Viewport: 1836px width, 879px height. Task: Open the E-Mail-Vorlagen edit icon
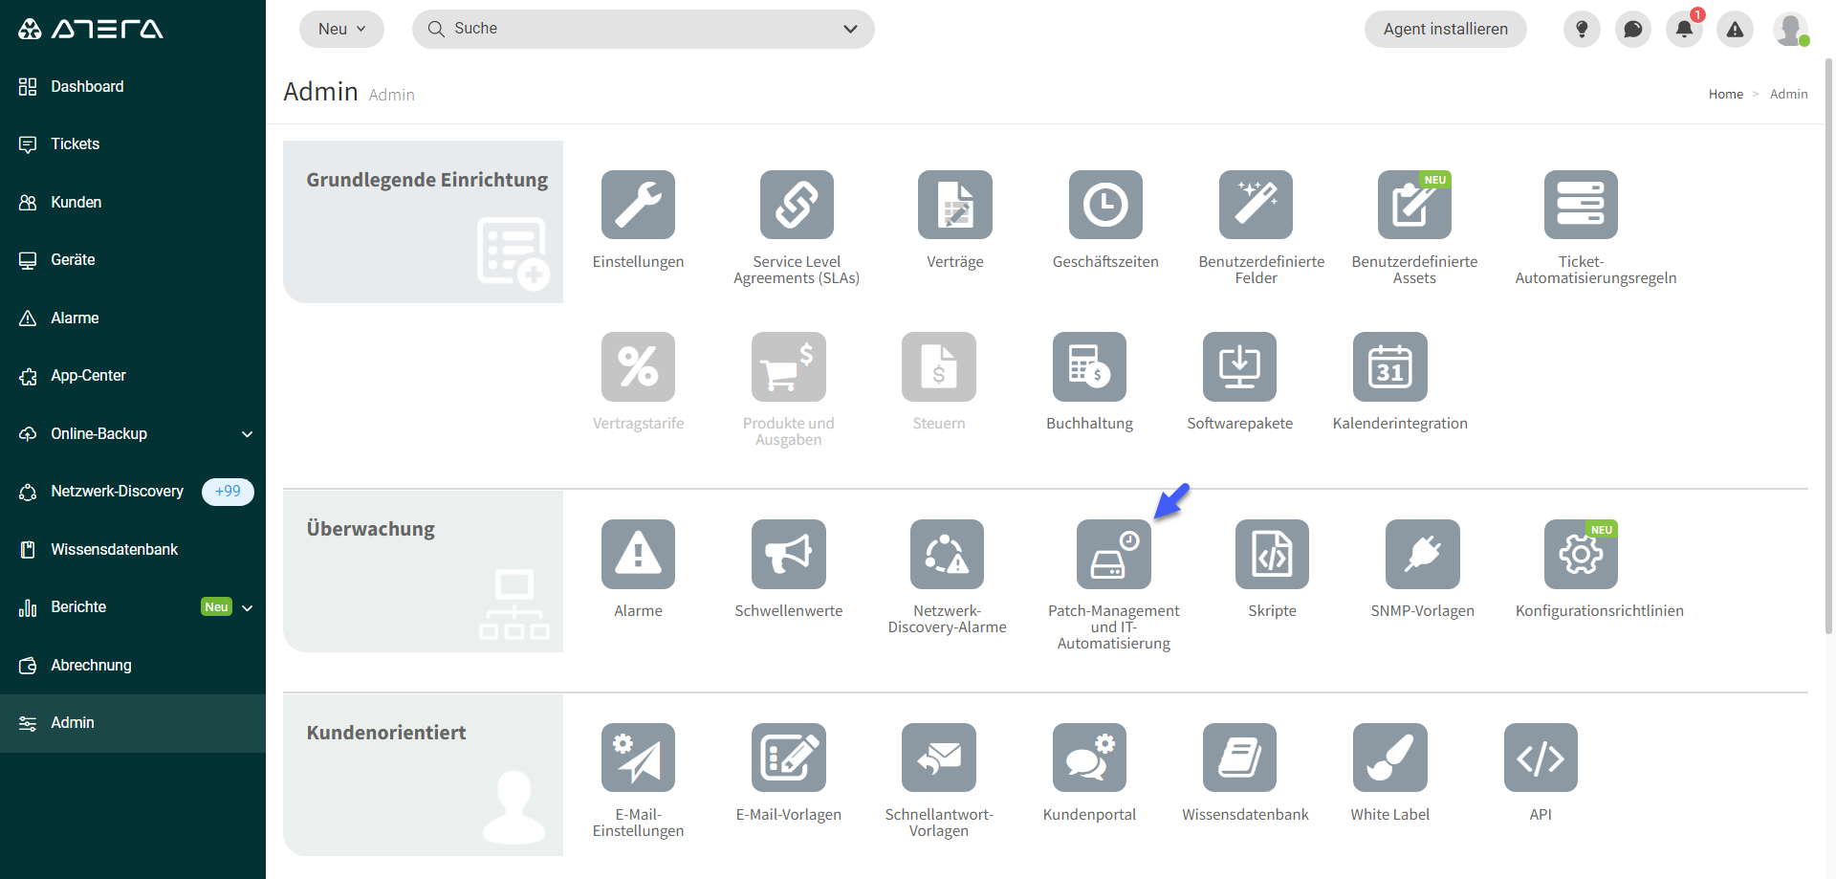[789, 758]
